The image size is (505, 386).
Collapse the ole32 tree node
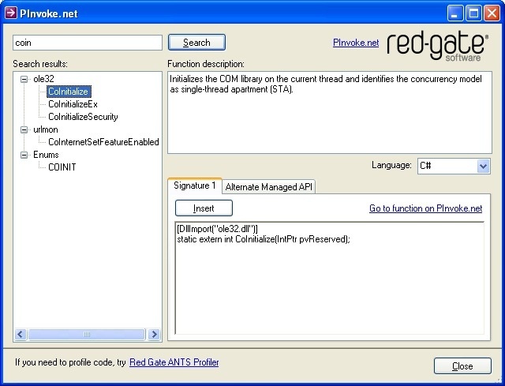point(24,79)
